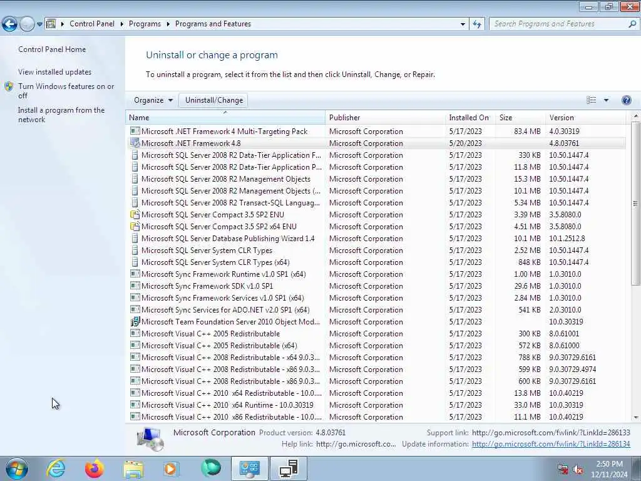Sort by the Publisher column header
This screenshot has width=641, height=481.
click(385, 117)
